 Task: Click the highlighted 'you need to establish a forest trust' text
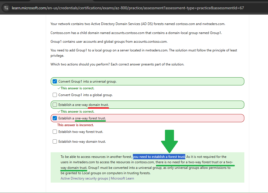159,157
